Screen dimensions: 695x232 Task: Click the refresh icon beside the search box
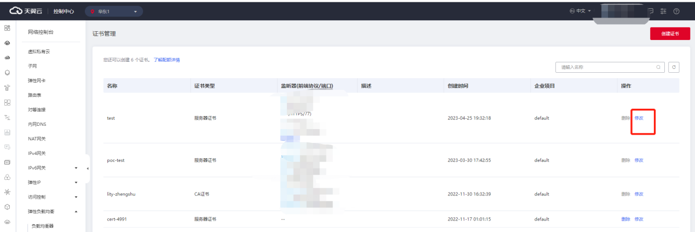[x=674, y=67]
